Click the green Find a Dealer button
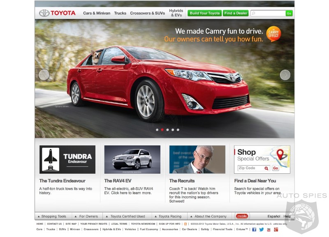The image size is (329, 237). [x=236, y=13]
